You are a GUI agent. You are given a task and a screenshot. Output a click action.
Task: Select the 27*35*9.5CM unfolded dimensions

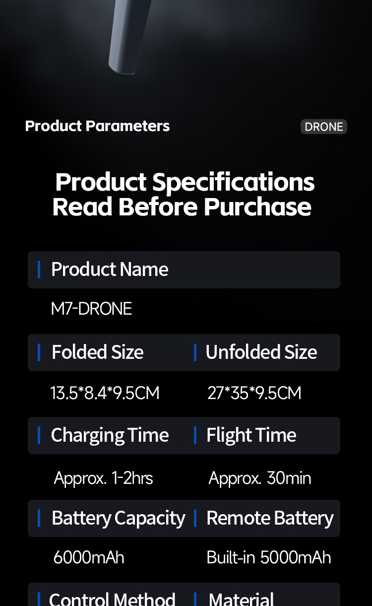254,393
